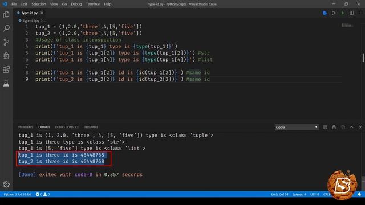
Task: Open the File menu
Action: [x=14, y=4]
